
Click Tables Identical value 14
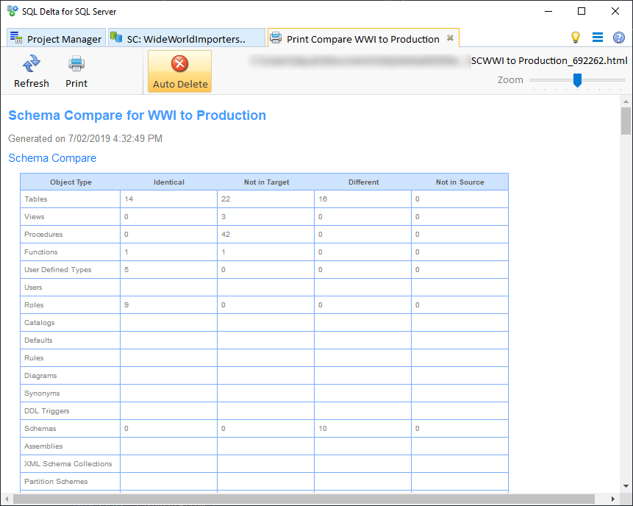coord(129,199)
